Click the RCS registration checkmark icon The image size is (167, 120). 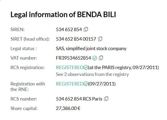[x=86, y=68]
